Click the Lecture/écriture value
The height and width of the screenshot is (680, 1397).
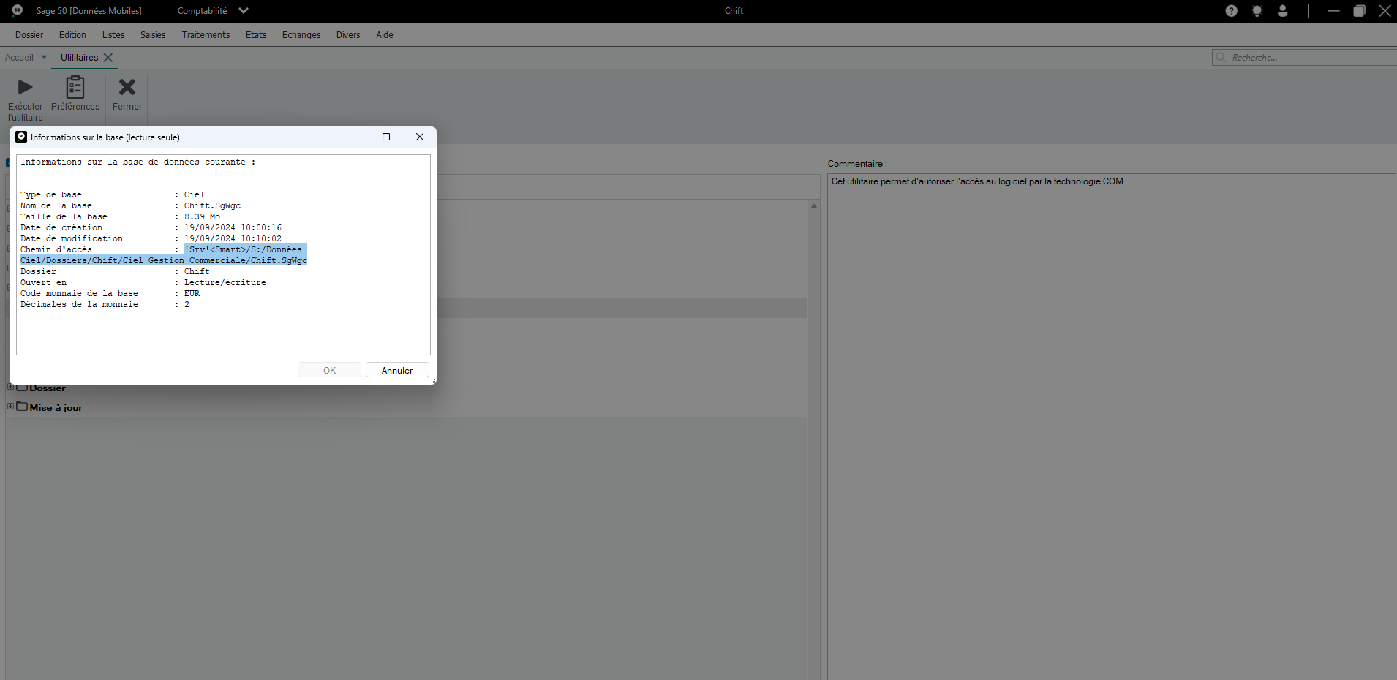[x=225, y=282]
